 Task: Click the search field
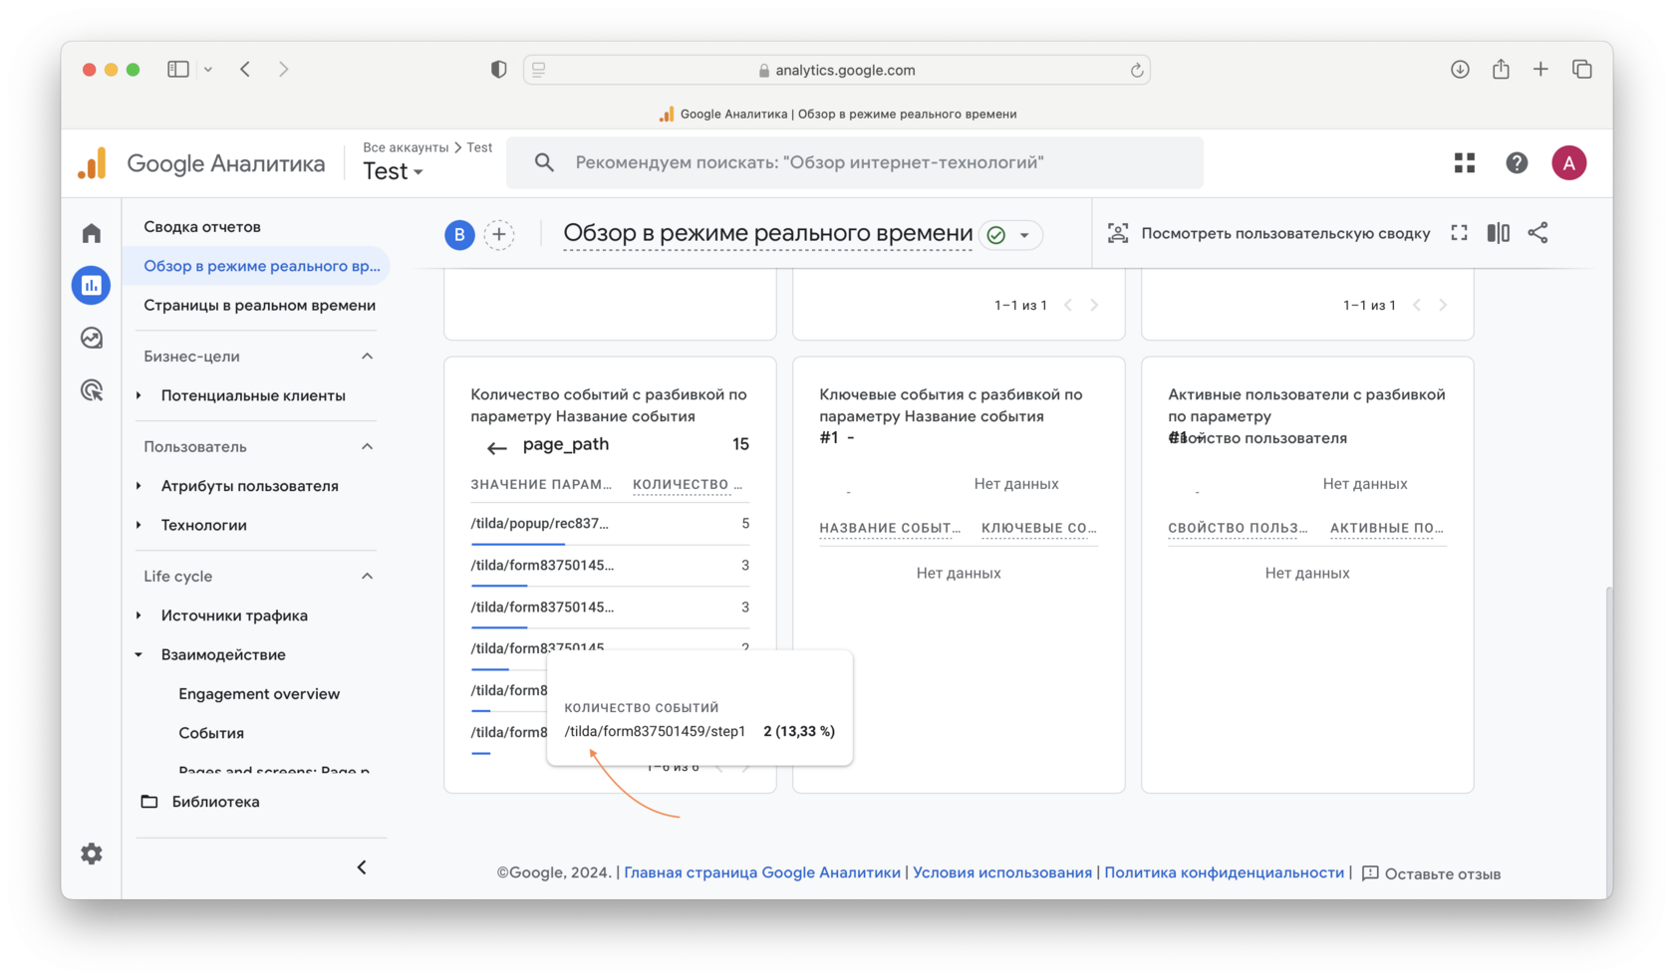click(x=855, y=162)
